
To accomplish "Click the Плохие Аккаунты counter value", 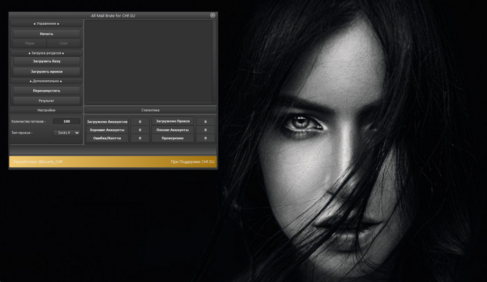I will (x=205, y=130).
